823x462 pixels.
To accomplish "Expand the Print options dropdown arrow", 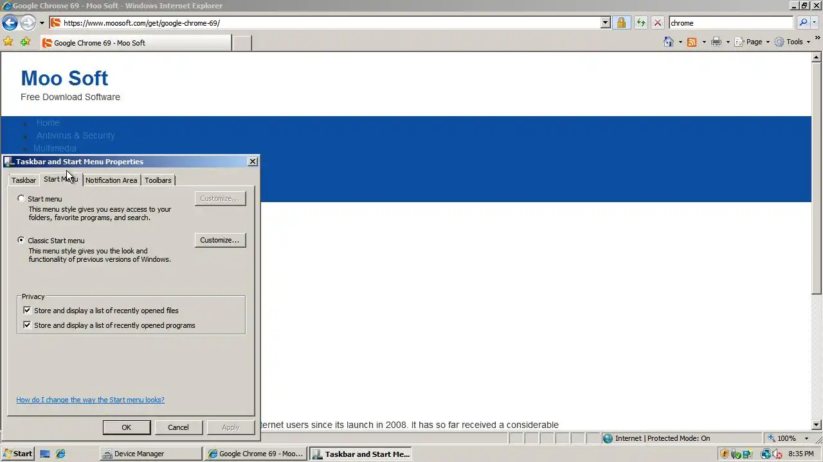I will (728, 42).
